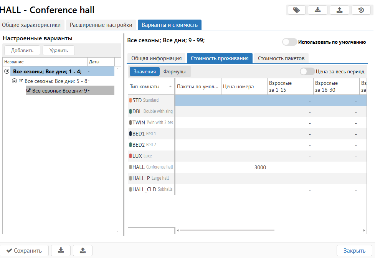Click the tags icon in top toolbar
375x258 pixels.
click(x=296, y=10)
